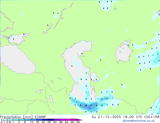The image size is (160, 123).
Task: Click the legend label '45'
Action: [72, 122]
